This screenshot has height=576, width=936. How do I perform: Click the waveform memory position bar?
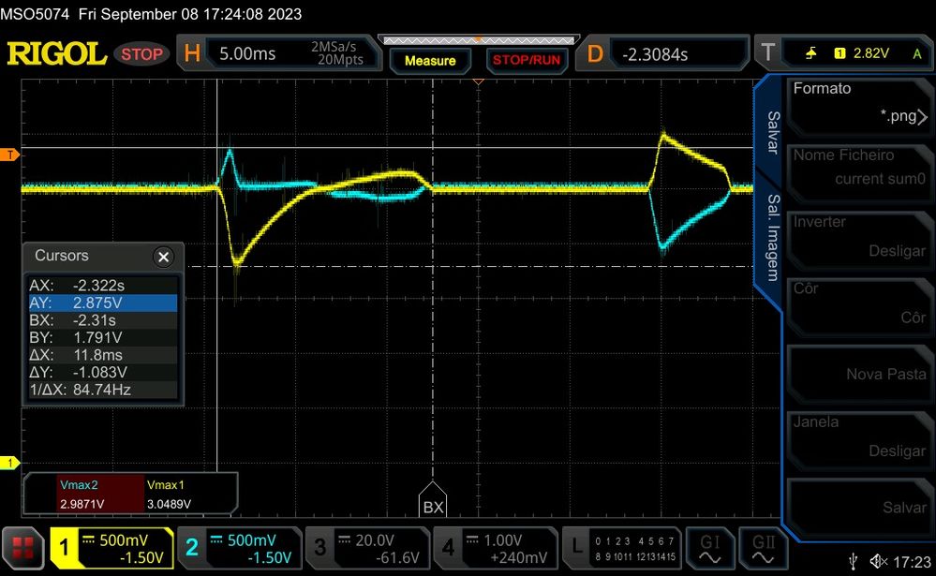pos(479,40)
